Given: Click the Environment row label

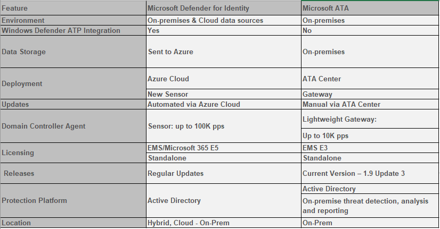Looking at the screenshot, I should point(73,20).
